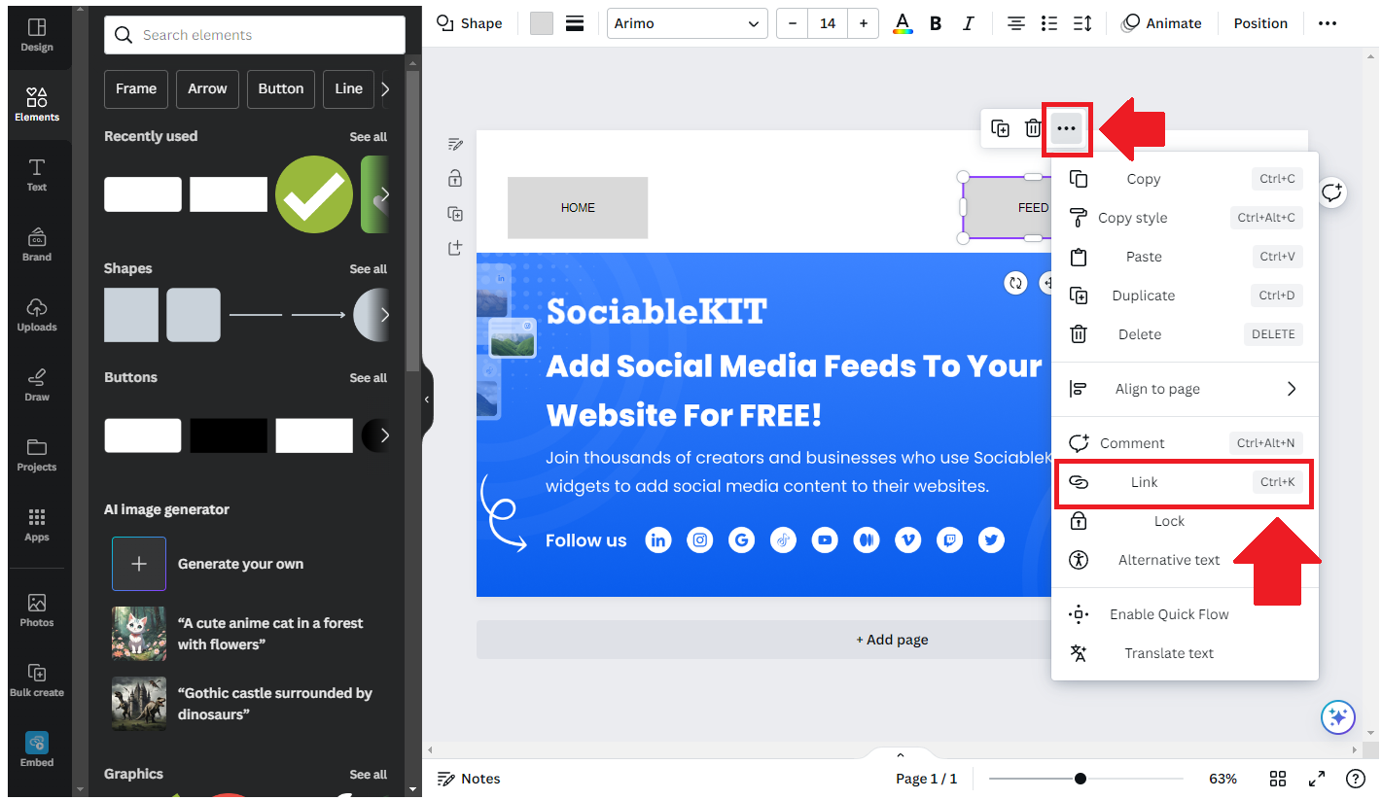Click the Search elements field

255,35
